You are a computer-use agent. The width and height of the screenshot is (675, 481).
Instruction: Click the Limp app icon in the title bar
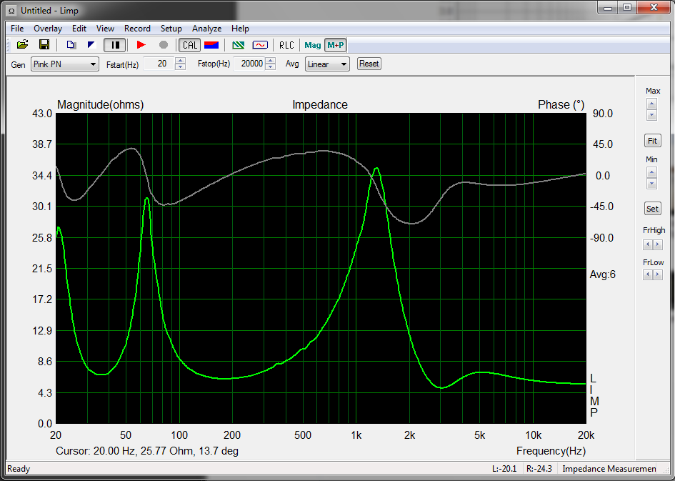pos(12,11)
